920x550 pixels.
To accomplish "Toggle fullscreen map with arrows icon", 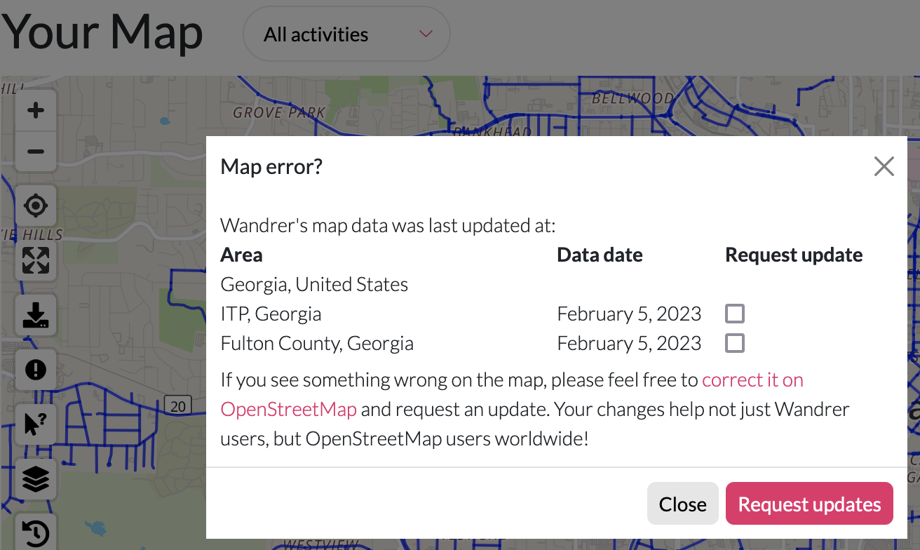I will point(36,260).
